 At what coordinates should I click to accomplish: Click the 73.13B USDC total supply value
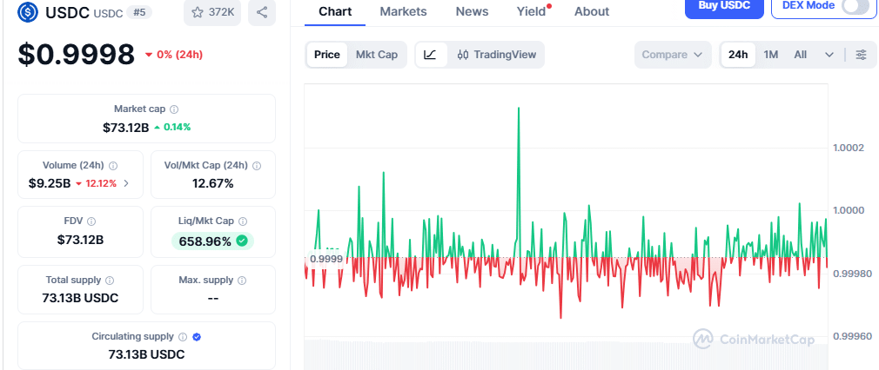(80, 298)
